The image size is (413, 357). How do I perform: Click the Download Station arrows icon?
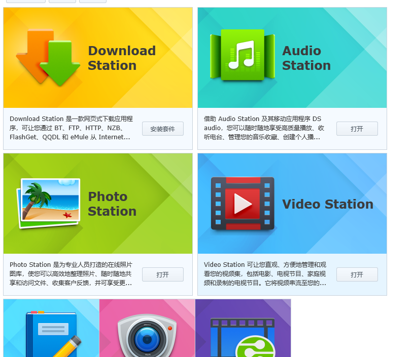[x=48, y=57]
